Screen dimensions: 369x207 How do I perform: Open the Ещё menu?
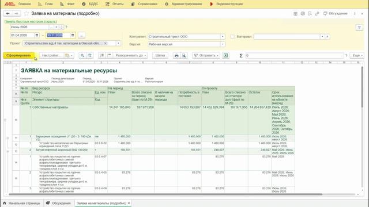click(x=357, y=56)
